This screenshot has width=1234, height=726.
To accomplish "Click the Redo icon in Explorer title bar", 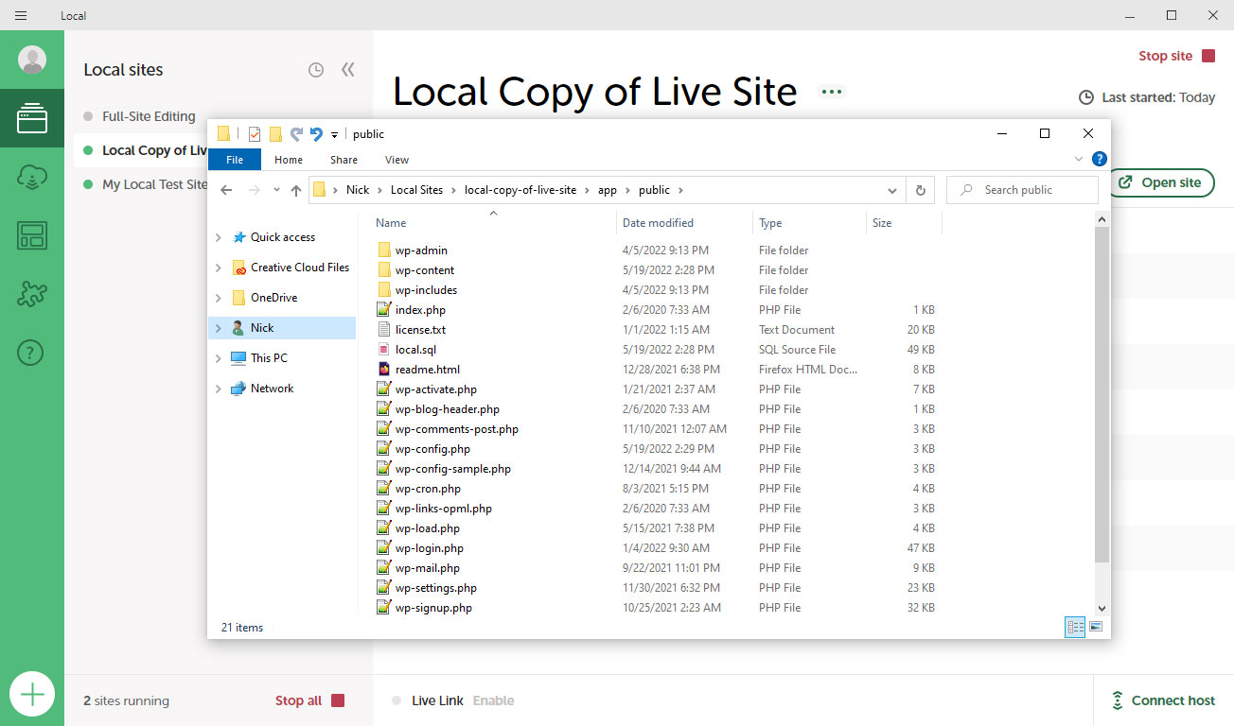I will [296, 134].
